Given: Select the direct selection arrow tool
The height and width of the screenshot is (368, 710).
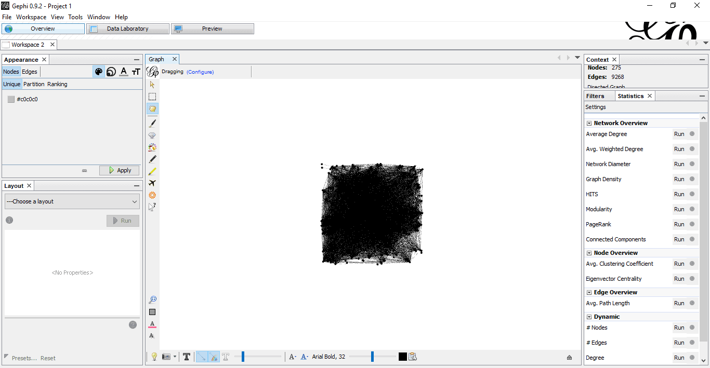Looking at the screenshot, I should (152, 84).
